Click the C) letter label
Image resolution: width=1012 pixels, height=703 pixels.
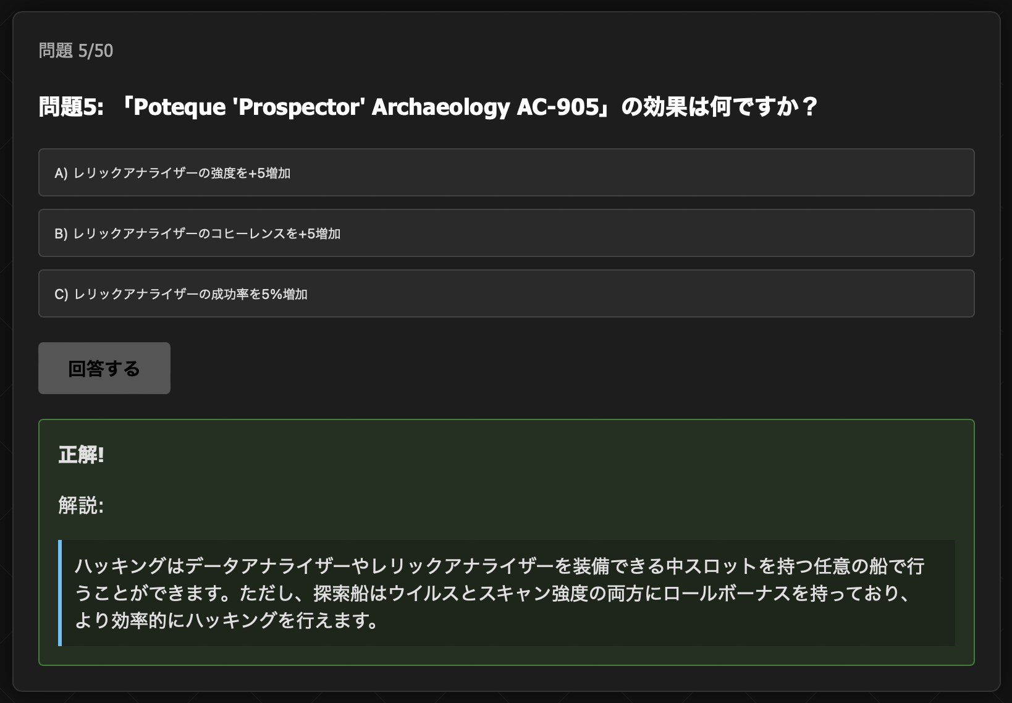pos(61,294)
